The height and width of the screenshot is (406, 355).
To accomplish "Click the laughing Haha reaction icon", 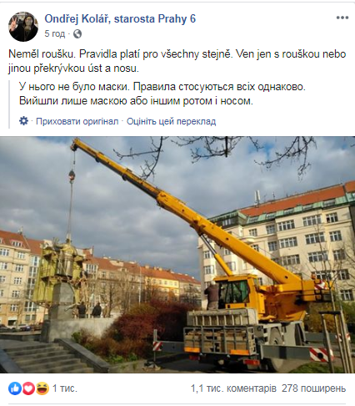I will coord(42,388).
